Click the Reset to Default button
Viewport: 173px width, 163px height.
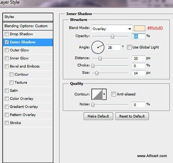pos(132,116)
